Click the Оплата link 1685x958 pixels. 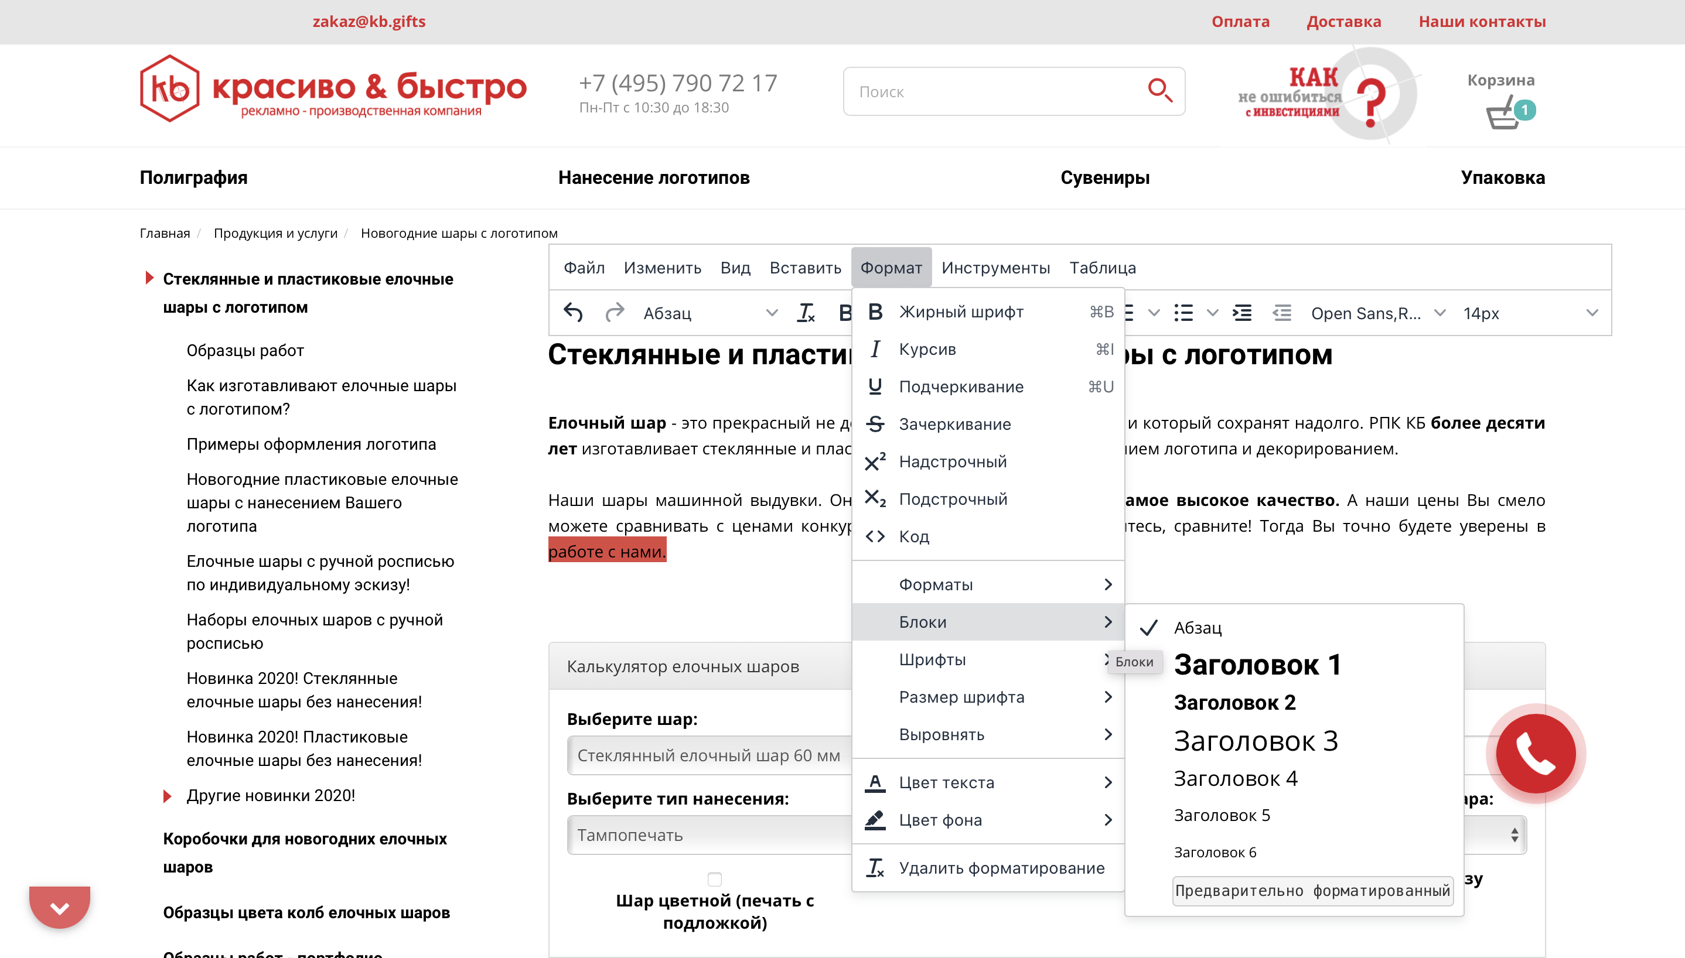[1240, 21]
